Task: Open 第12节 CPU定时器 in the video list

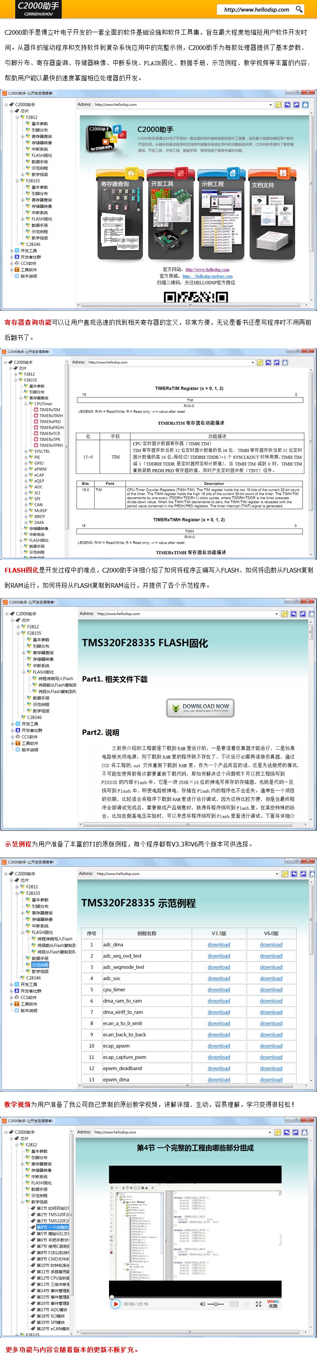Action: click(53, 1278)
